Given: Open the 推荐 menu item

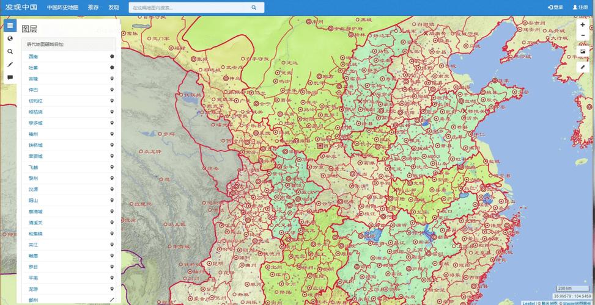Looking at the screenshot, I should point(93,7).
